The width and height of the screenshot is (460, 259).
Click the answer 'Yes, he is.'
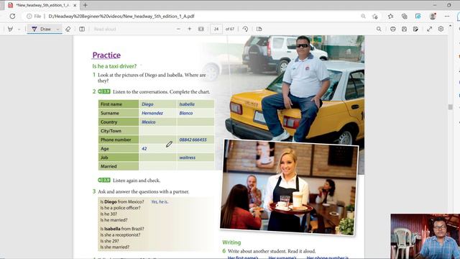(160, 201)
